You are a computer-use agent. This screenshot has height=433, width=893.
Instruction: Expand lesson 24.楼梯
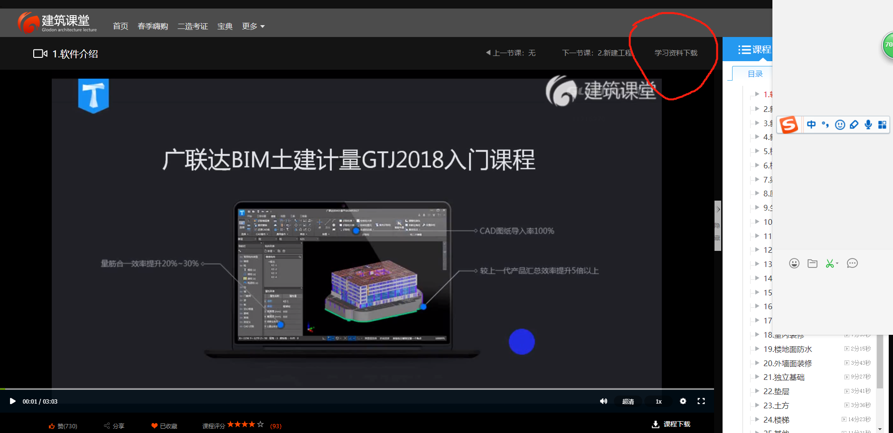[x=757, y=420]
